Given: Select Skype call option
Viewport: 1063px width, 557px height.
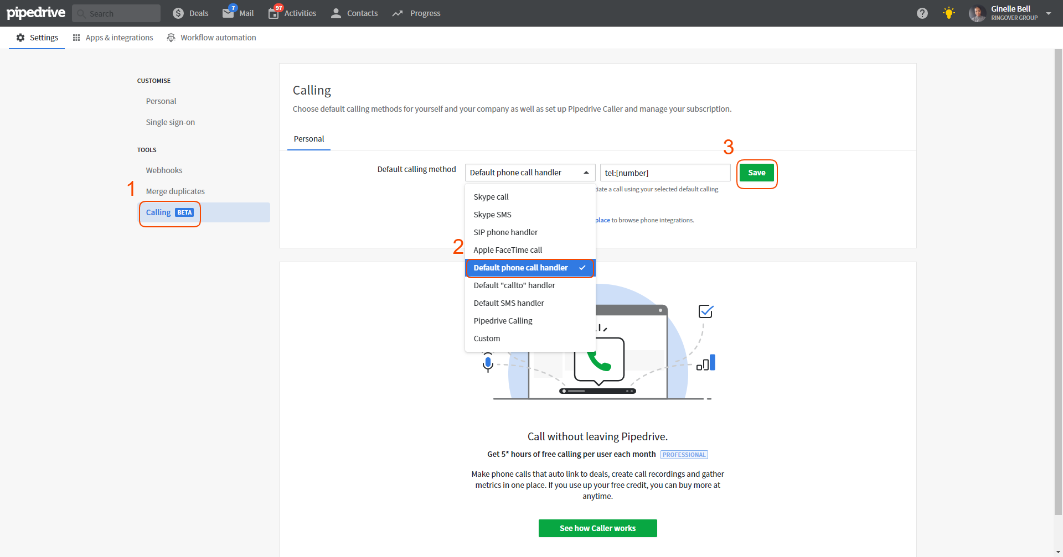Looking at the screenshot, I should [x=530, y=197].
